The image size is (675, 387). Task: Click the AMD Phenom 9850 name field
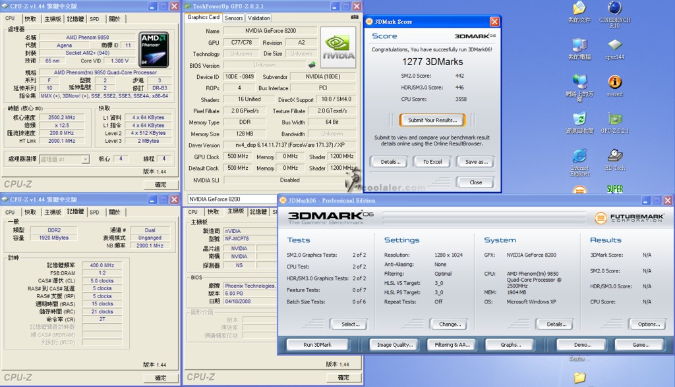[x=88, y=38]
